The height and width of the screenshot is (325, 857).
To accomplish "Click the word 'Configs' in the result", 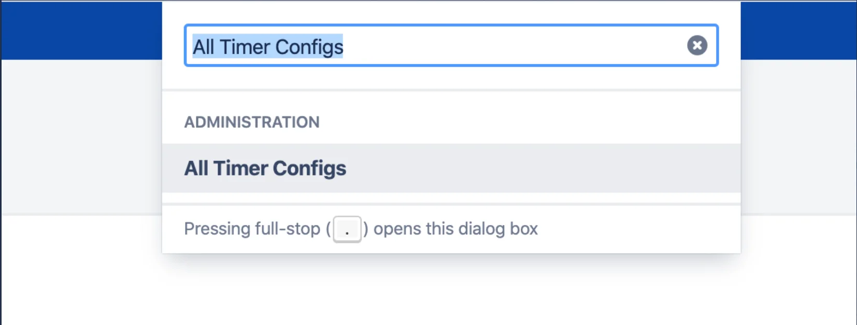I will point(309,169).
